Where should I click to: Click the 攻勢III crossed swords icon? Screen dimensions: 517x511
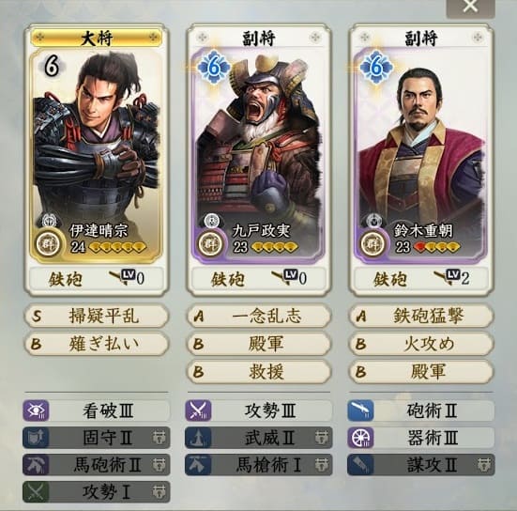coord(198,410)
